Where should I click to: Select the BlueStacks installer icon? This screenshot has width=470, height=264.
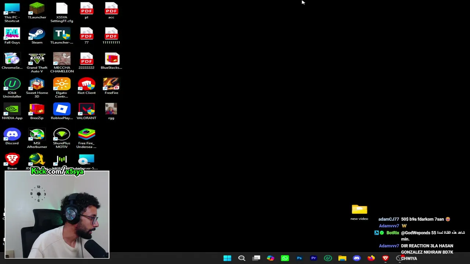click(x=111, y=61)
